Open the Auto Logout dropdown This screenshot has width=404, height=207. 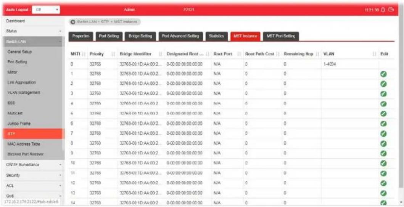pos(46,10)
